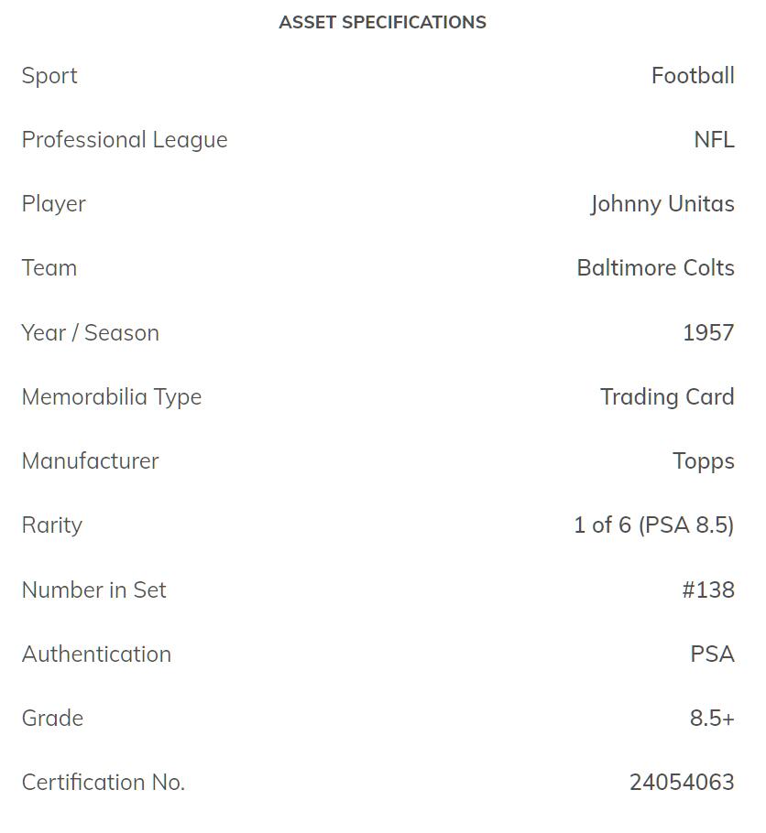The width and height of the screenshot is (766, 833).
Task: Select the Topps manufacturer value
Action: click(703, 461)
